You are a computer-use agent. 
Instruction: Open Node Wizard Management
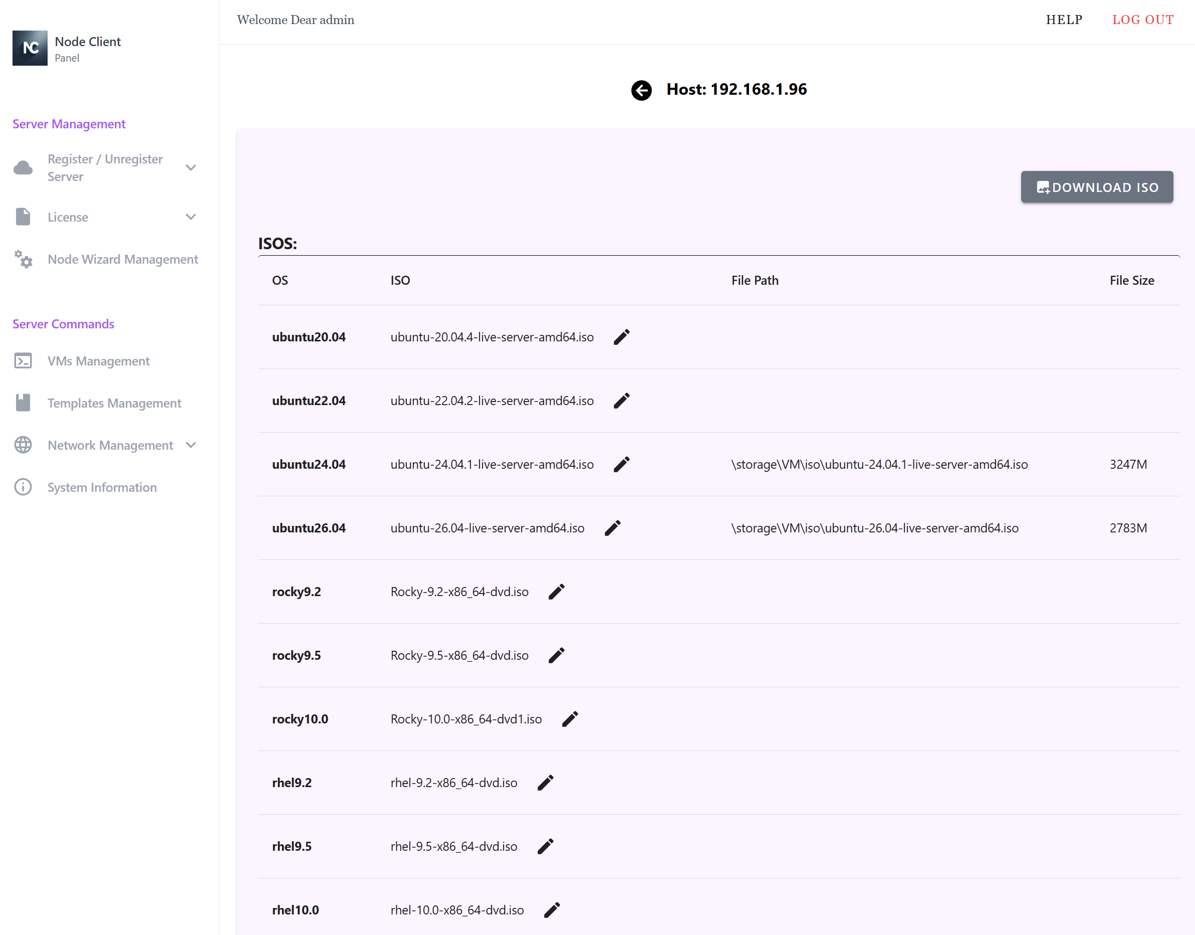tap(123, 259)
